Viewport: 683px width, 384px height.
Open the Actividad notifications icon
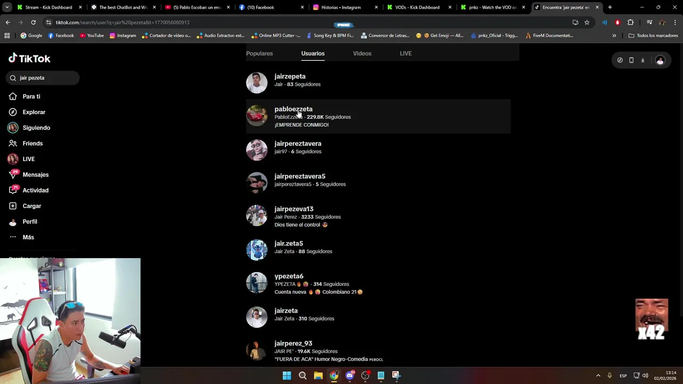tap(13, 190)
